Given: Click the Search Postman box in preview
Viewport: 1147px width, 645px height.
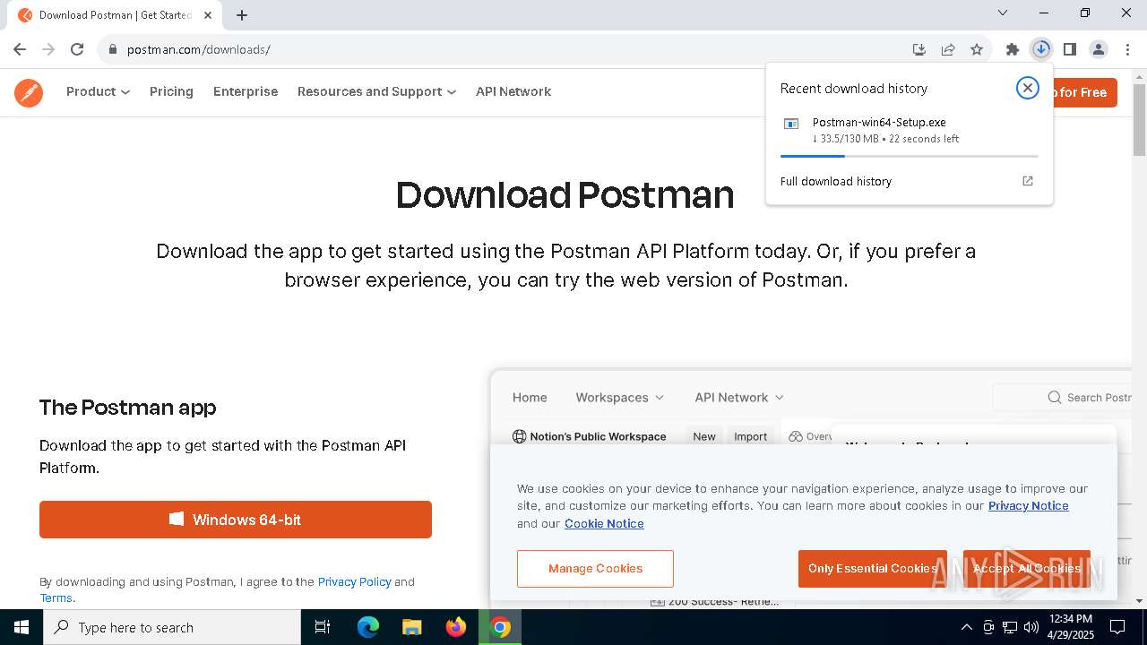Looking at the screenshot, I should pos(1062,397).
